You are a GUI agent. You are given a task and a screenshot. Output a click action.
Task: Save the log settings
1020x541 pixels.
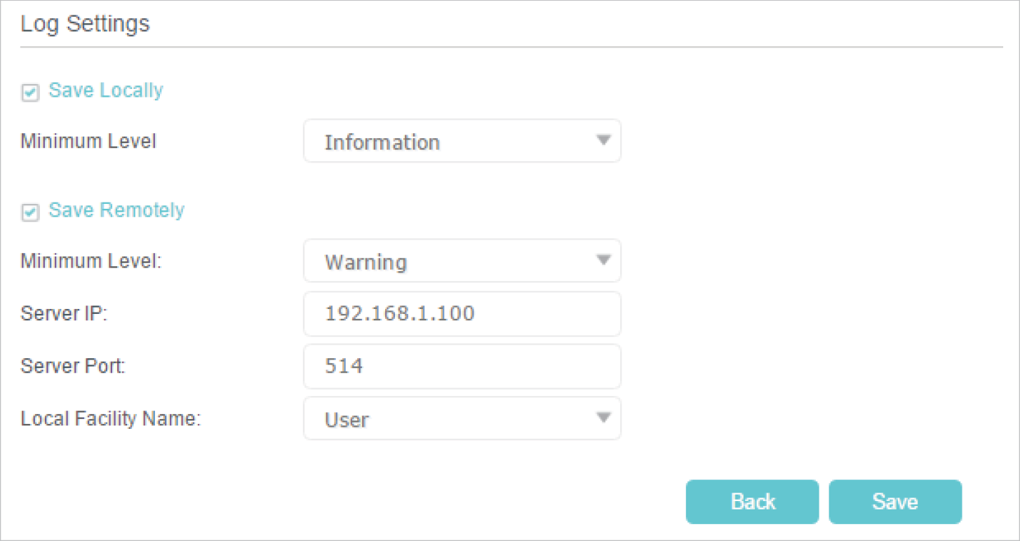pos(894,502)
